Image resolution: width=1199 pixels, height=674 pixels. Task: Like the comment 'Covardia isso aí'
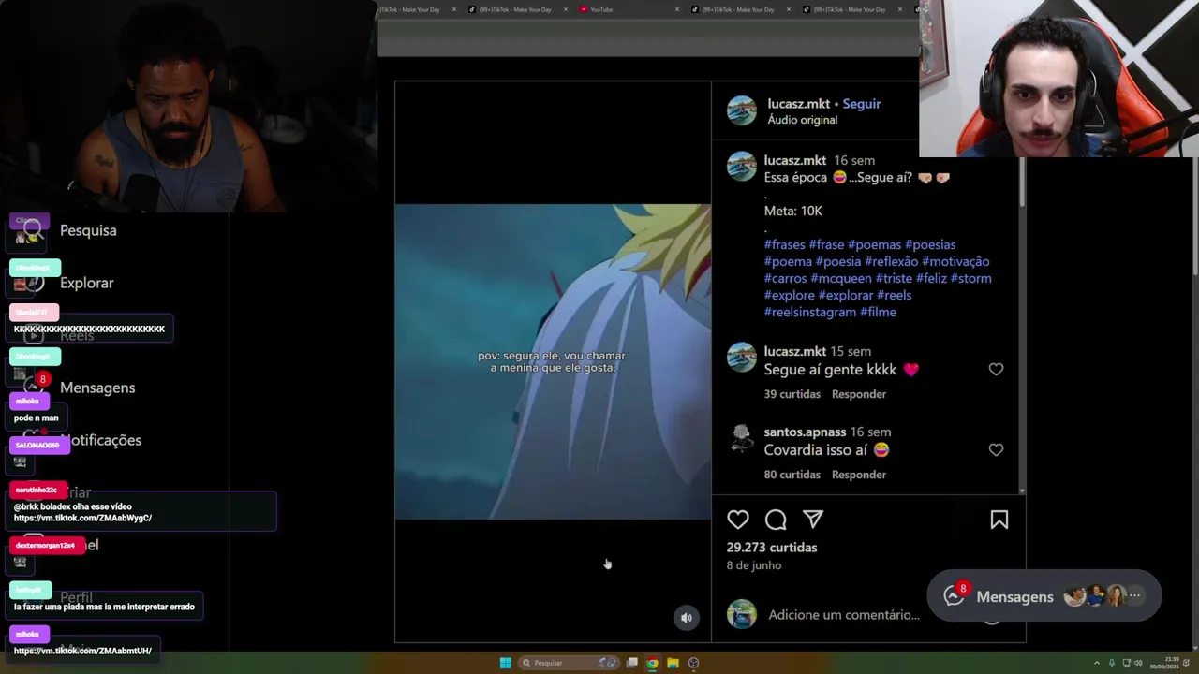tap(996, 450)
